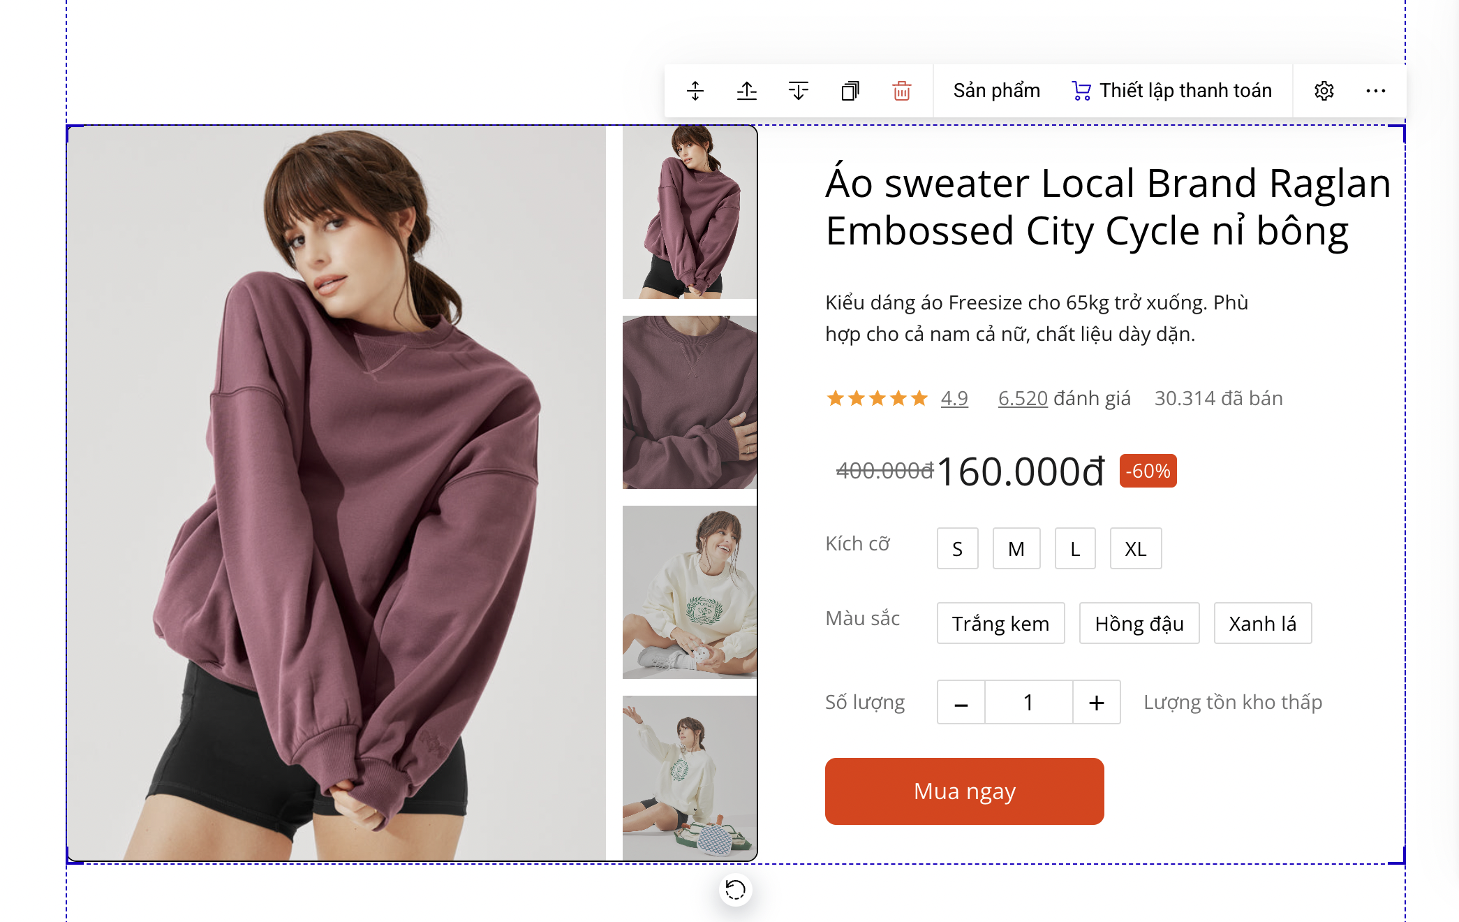Delete section with red trash icon

(x=902, y=91)
